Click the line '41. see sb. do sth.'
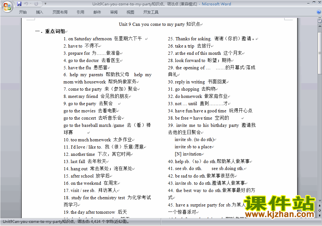The width and height of the screenshot is (322, 226). point(206,168)
